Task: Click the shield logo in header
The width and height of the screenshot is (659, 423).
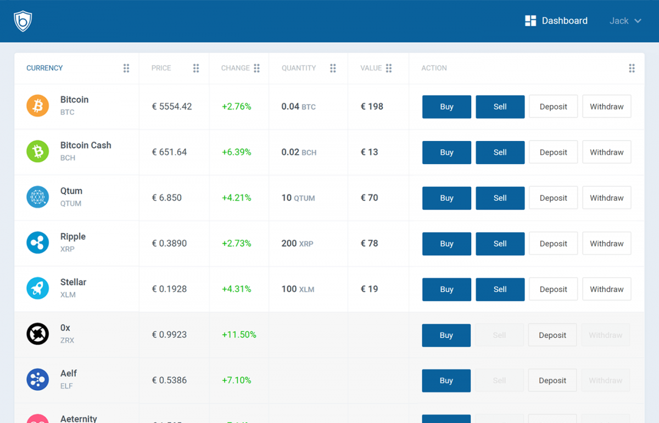Action: click(x=23, y=21)
